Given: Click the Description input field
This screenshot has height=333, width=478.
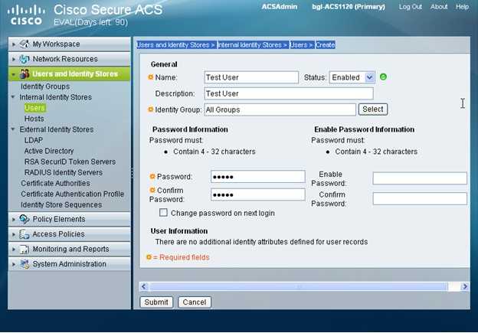Looking at the screenshot, I should [x=289, y=93].
